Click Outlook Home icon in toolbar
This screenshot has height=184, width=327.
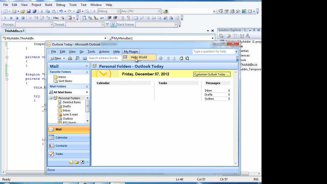[x=181, y=58]
